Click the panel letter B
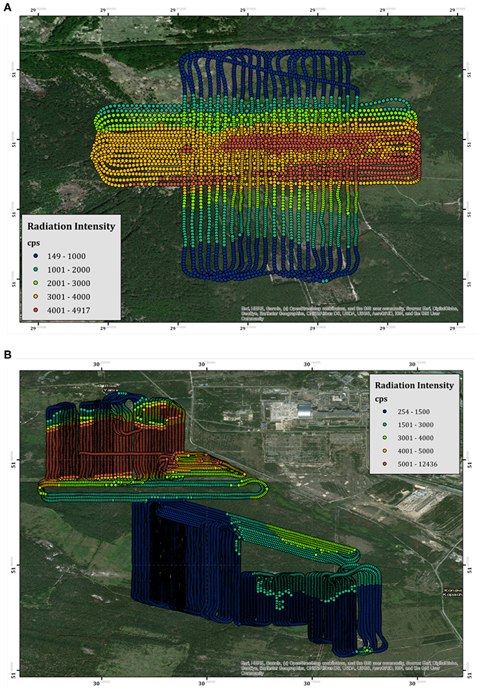This screenshot has width=477, height=691. [x=7, y=355]
